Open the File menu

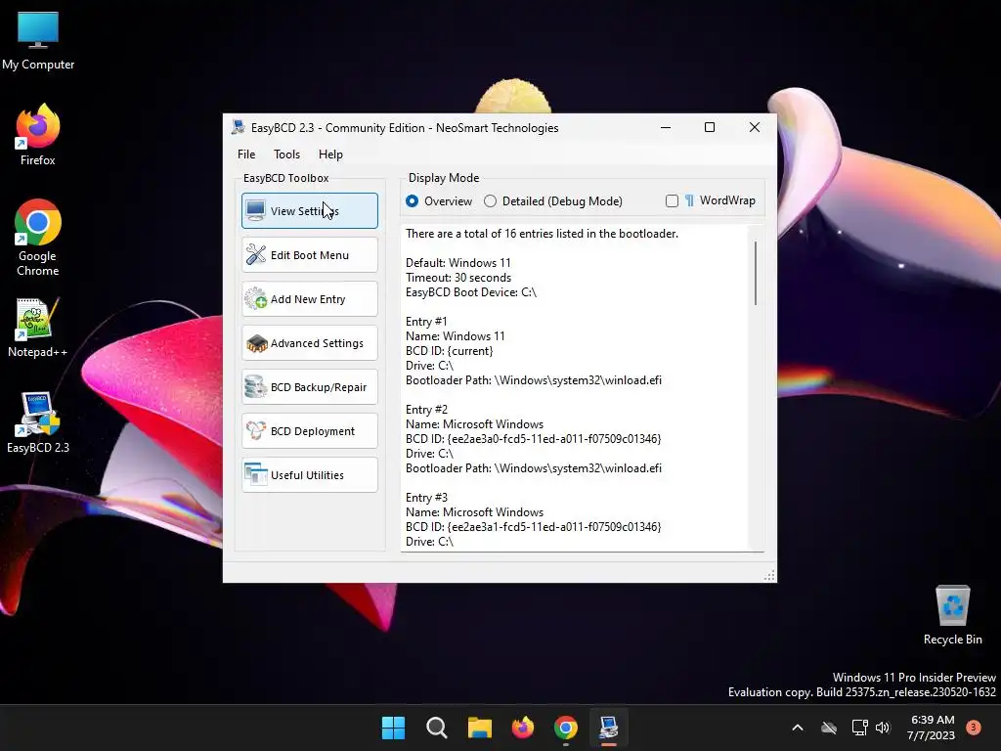[x=246, y=154]
